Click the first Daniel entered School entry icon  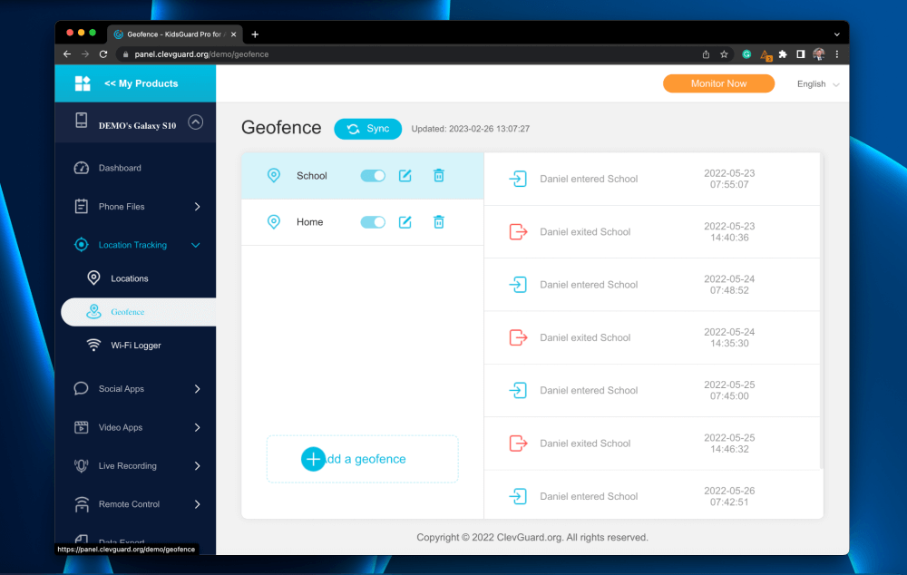tap(518, 179)
